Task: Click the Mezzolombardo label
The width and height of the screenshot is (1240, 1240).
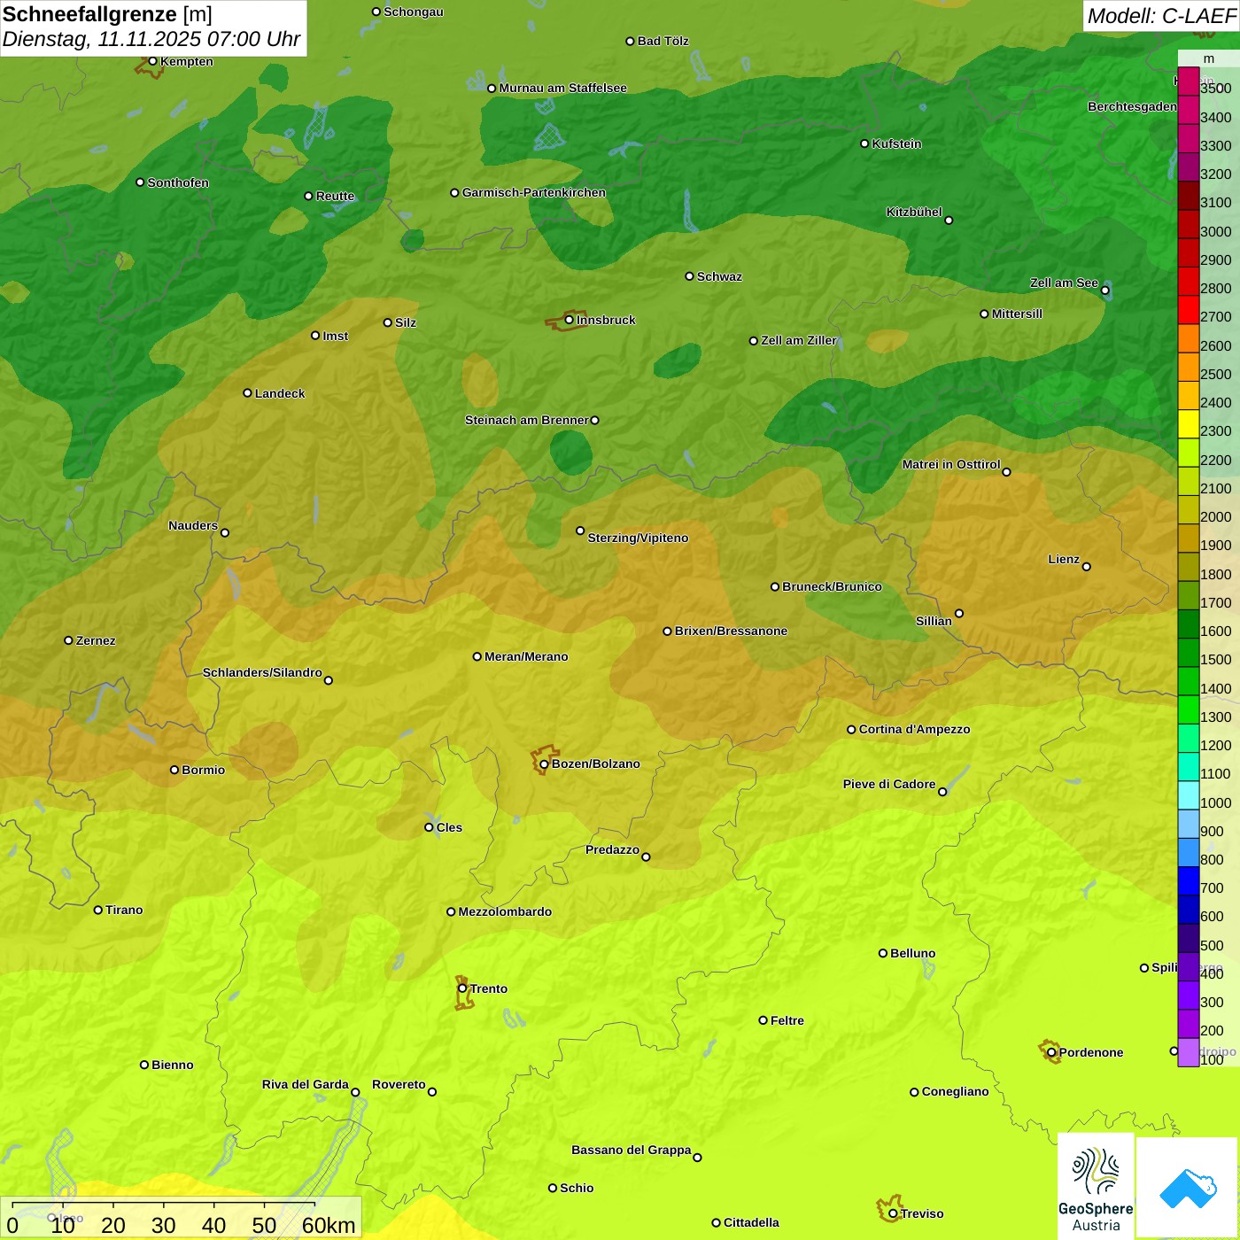Action: coord(505,911)
